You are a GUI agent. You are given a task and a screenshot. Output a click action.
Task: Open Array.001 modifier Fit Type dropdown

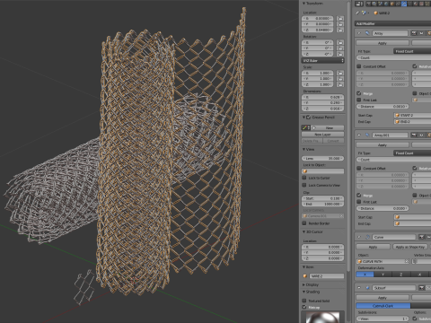(412, 153)
